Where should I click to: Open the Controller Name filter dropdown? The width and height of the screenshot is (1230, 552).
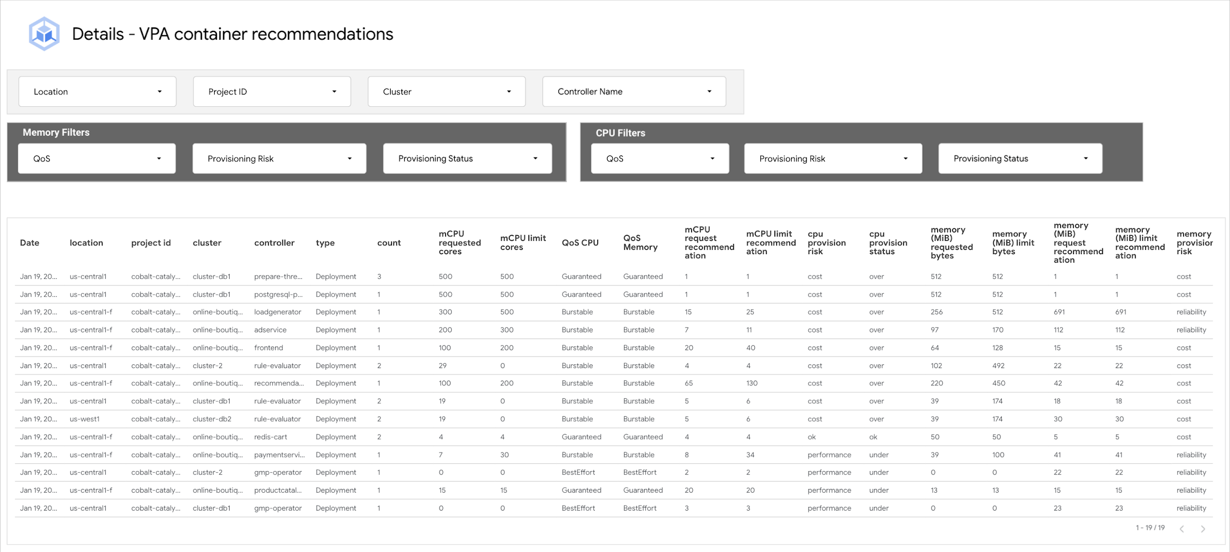coord(634,92)
